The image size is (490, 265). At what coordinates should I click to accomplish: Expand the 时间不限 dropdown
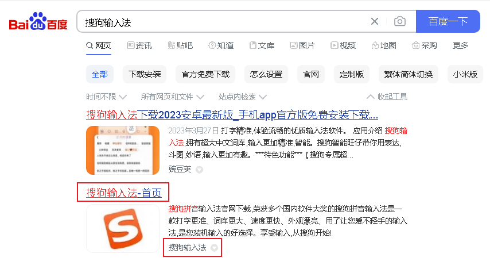(106, 97)
